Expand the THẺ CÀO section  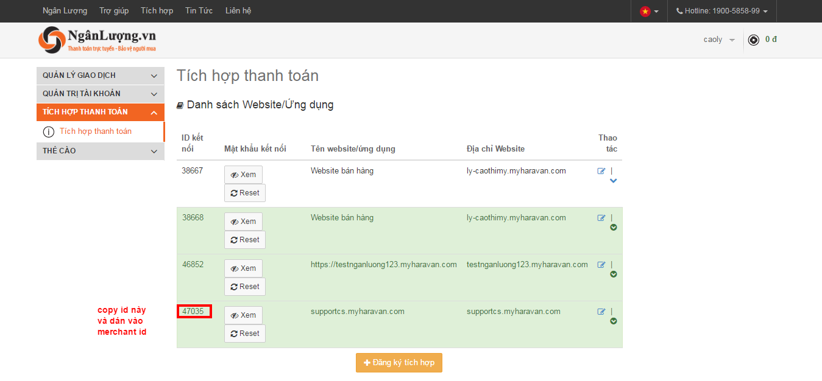point(101,151)
